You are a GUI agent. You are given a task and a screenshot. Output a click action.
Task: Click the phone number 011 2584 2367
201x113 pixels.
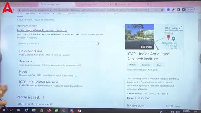[x=142, y=98]
